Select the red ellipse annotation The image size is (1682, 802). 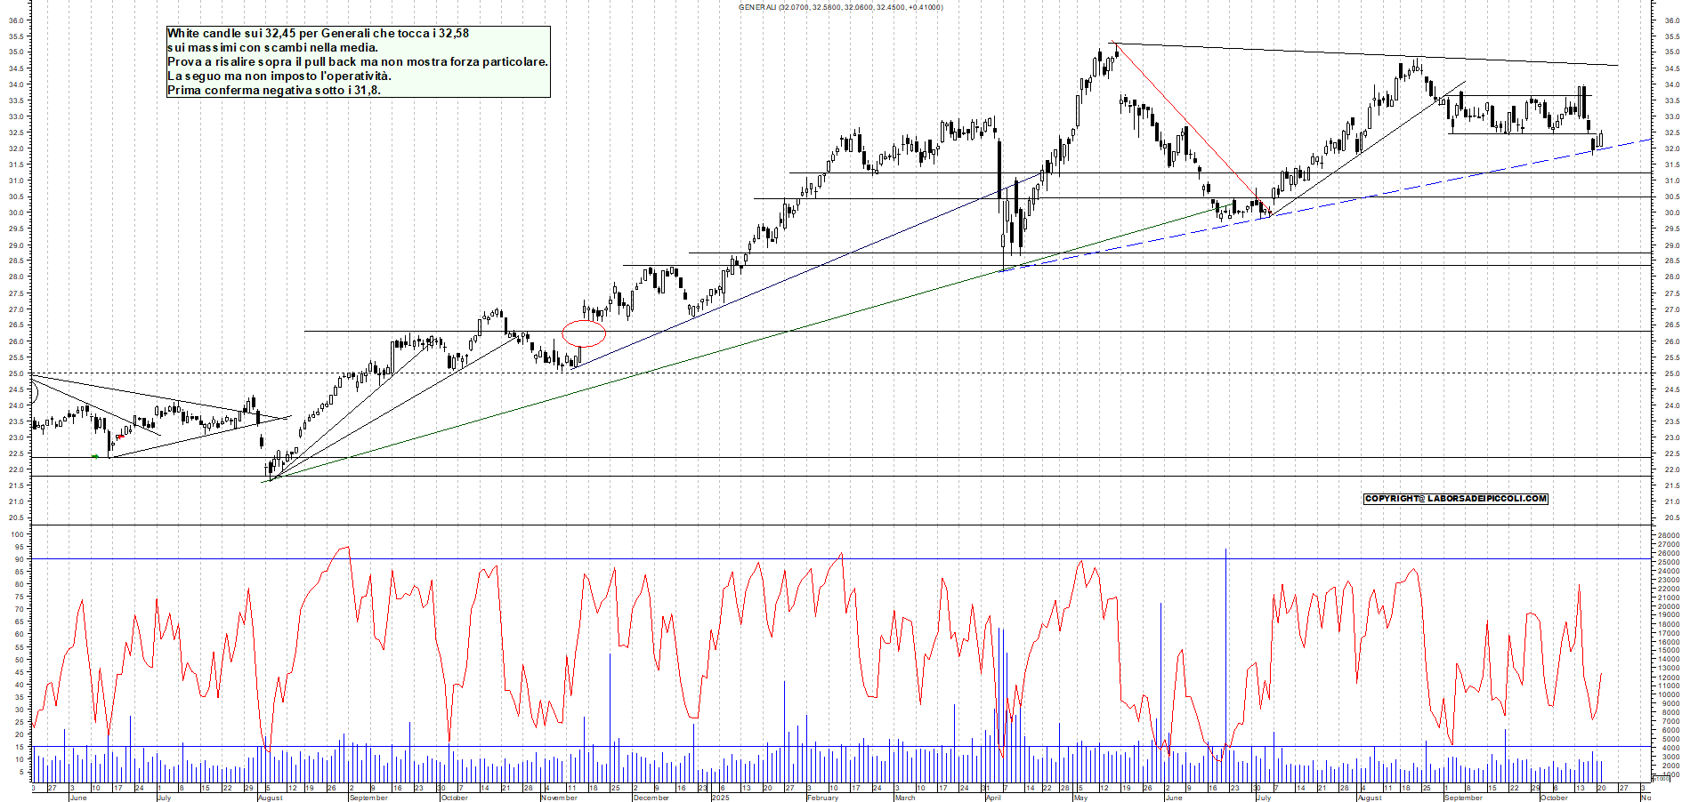point(584,333)
